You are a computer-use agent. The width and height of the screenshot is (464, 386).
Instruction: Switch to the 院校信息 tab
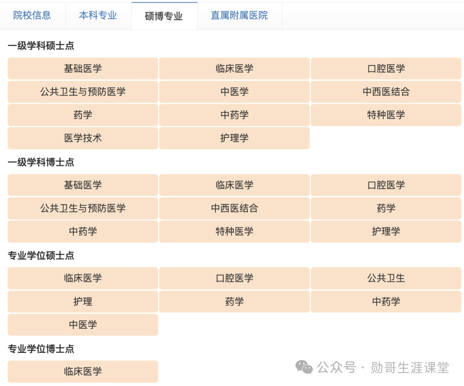(x=32, y=15)
